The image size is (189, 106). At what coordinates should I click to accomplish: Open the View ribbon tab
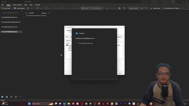26,5
